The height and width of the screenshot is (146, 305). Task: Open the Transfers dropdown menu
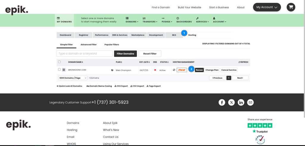pyautogui.click(x=150, y=20)
